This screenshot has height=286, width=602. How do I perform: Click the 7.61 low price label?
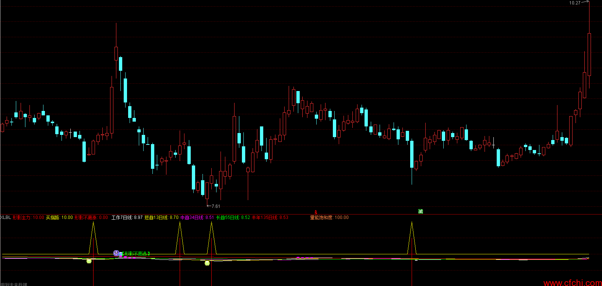pos(216,206)
